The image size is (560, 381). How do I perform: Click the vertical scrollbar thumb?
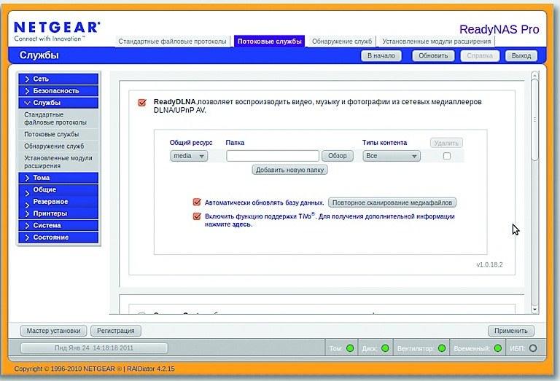[534, 120]
